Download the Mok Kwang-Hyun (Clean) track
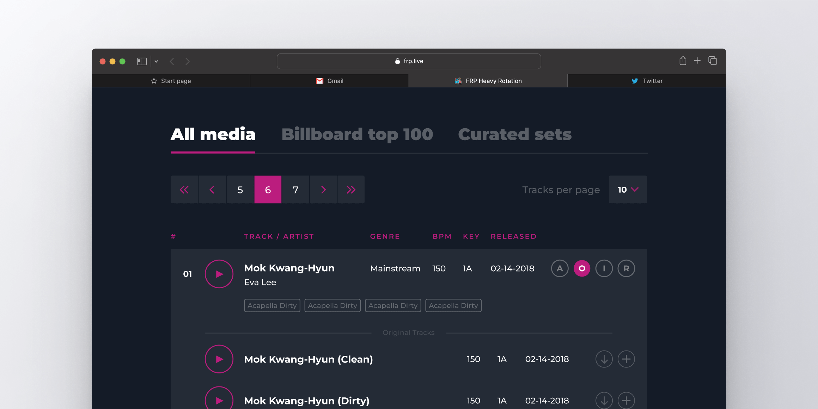This screenshot has height=409, width=818. [x=604, y=359]
